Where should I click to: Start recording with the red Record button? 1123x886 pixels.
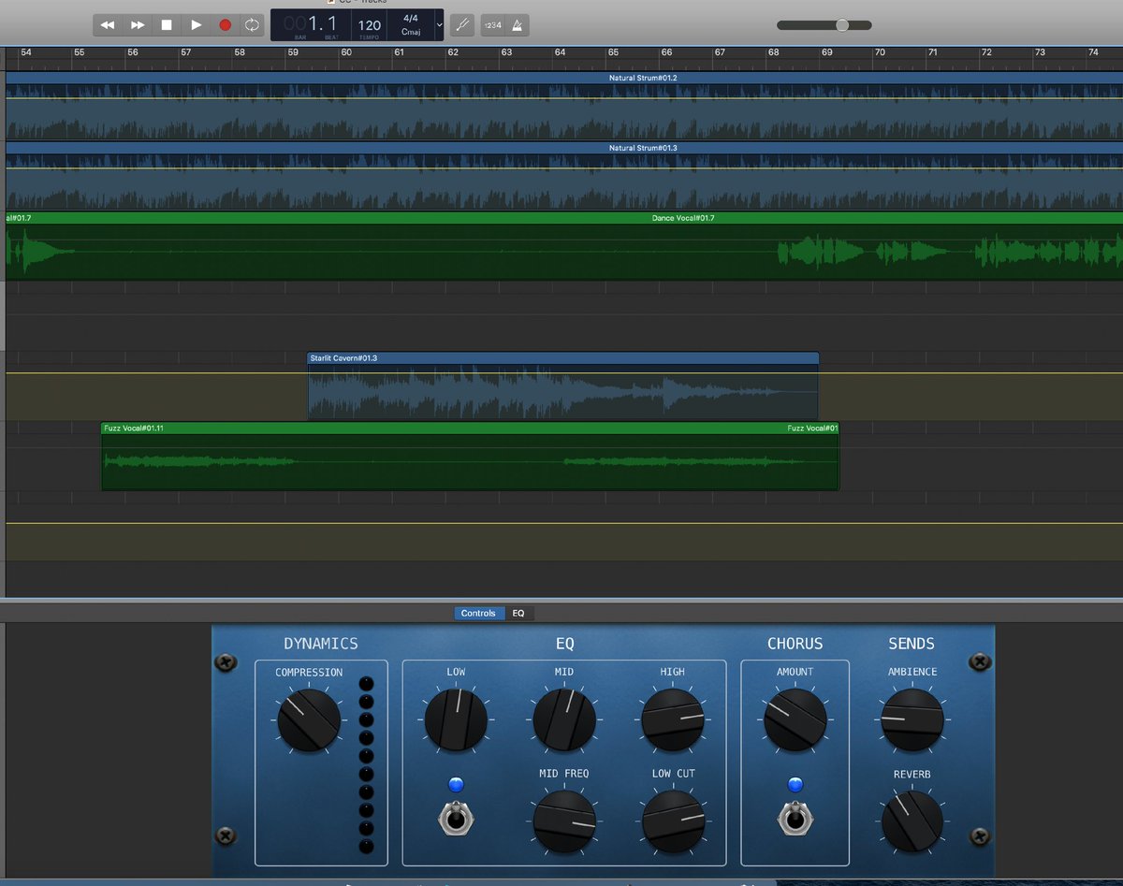(x=225, y=25)
